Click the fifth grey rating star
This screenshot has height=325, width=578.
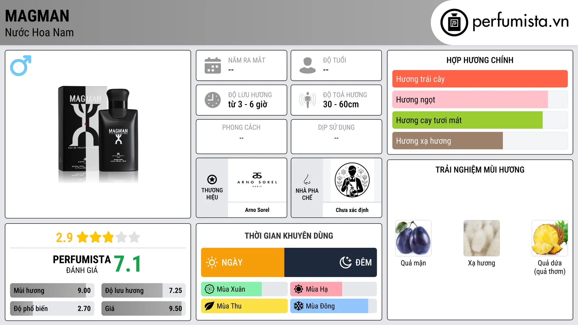[134, 237]
